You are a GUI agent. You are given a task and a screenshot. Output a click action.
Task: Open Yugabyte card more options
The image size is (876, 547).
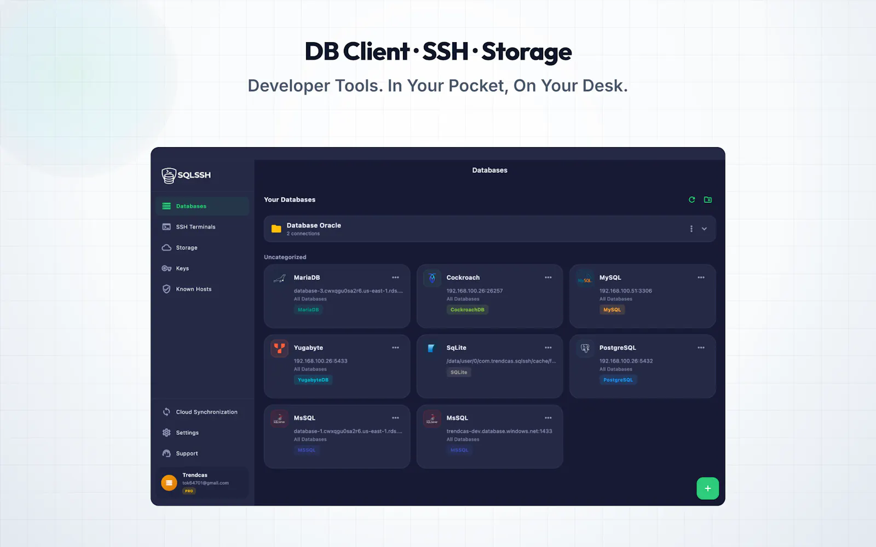tap(395, 347)
